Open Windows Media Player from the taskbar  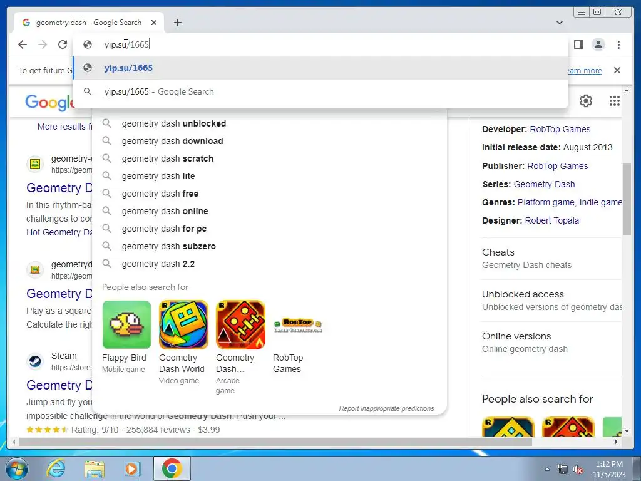click(x=132, y=468)
